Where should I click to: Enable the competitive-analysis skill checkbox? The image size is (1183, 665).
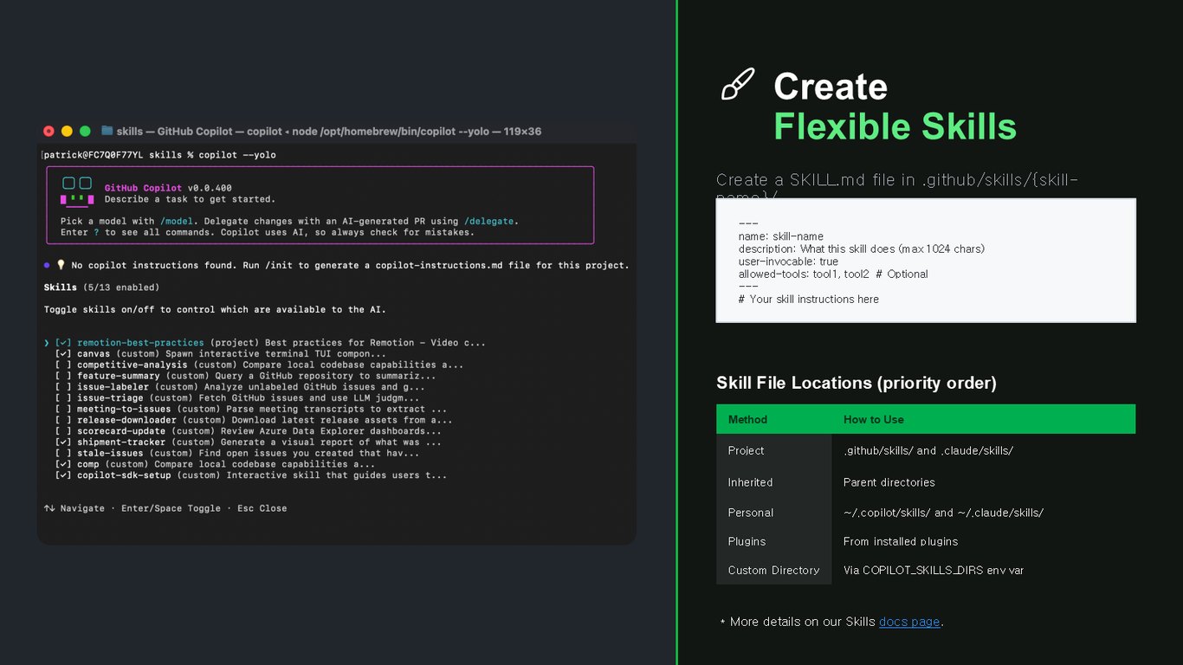point(63,365)
